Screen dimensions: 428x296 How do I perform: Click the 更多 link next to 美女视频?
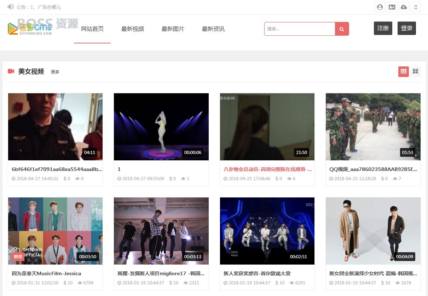55,72
